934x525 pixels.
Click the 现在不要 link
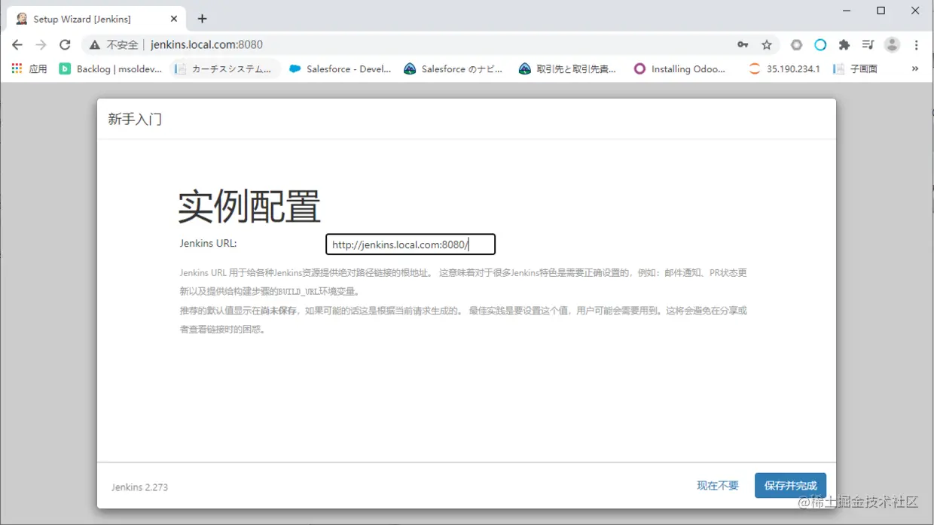coord(718,486)
